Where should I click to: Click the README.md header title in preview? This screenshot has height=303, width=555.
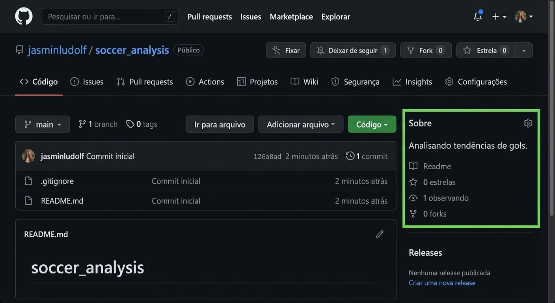[x=46, y=234]
